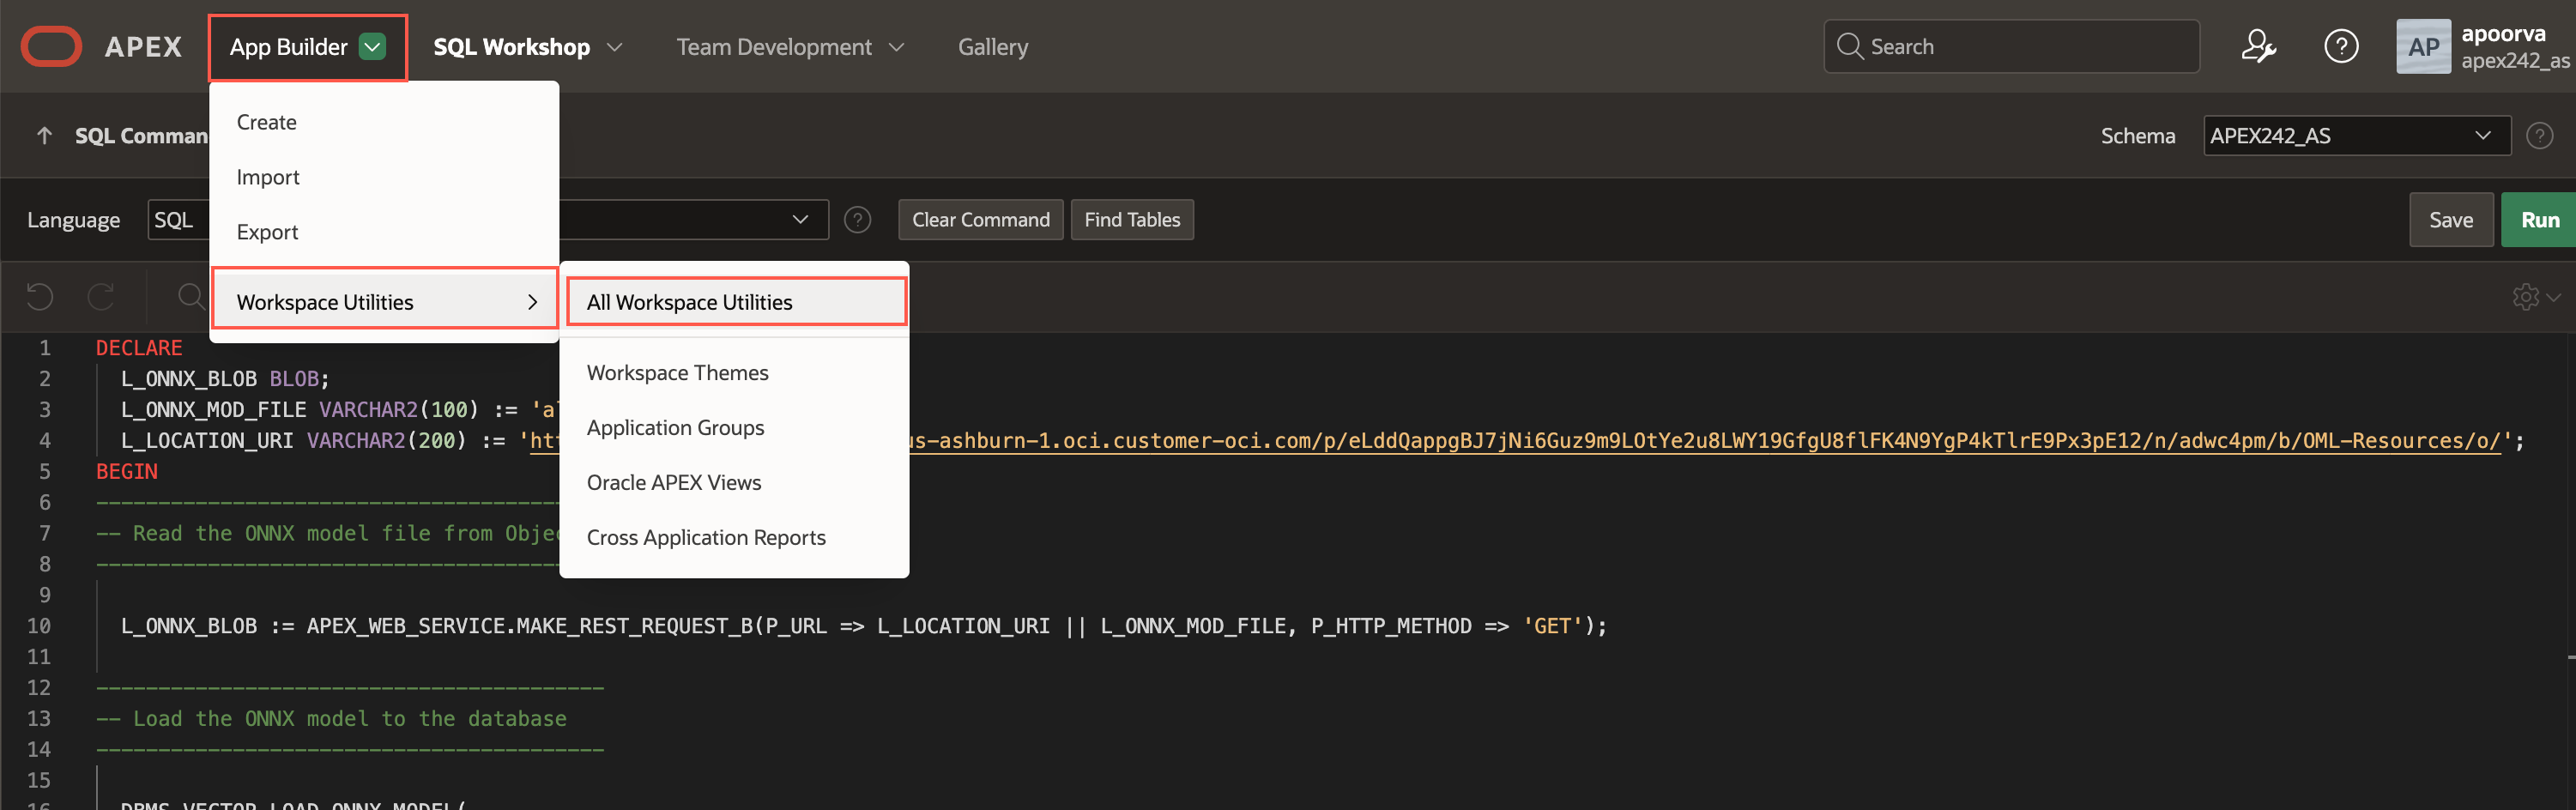Click the AP user avatar

coord(2423,46)
